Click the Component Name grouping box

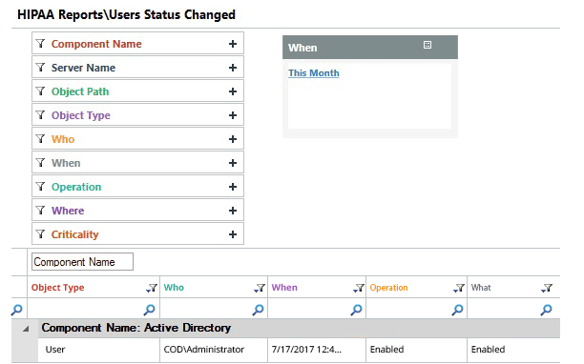click(x=82, y=262)
